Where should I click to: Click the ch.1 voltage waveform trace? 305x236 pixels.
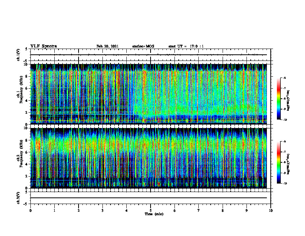click(x=149, y=55)
